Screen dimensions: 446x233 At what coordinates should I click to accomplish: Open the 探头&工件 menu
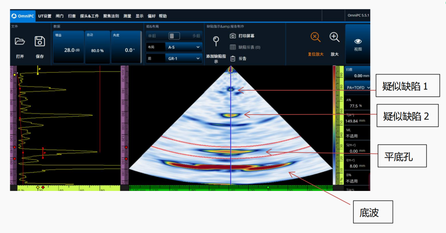[89, 16]
